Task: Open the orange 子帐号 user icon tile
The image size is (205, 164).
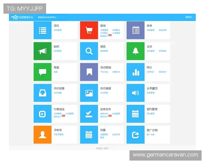Action: click(x=42, y=135)
